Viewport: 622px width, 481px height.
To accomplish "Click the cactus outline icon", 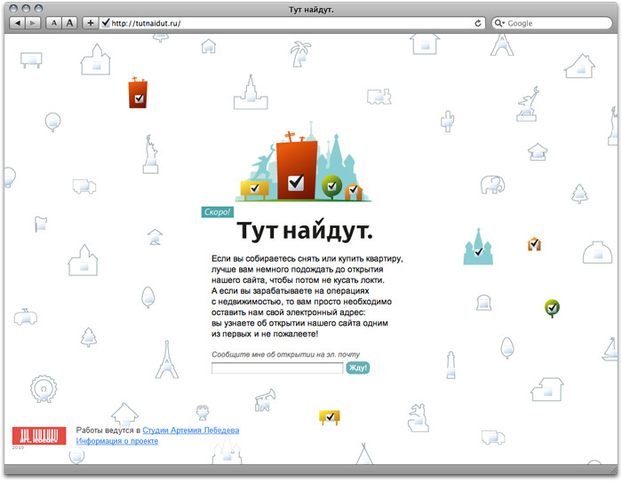I will [448, 121].
